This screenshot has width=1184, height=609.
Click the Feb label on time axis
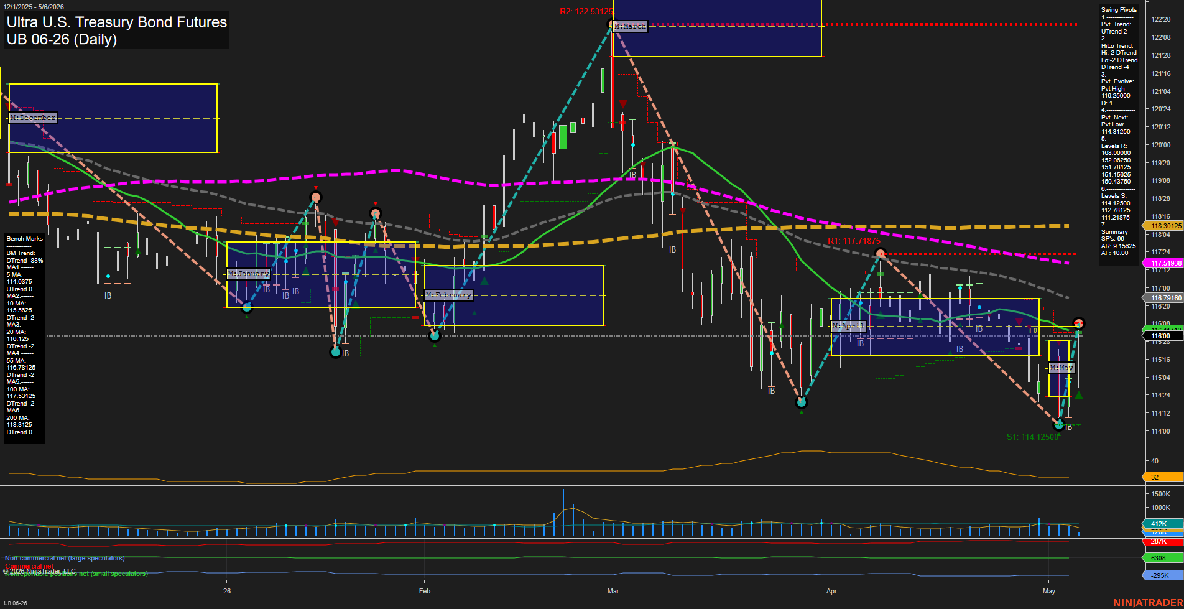[425, 591]
